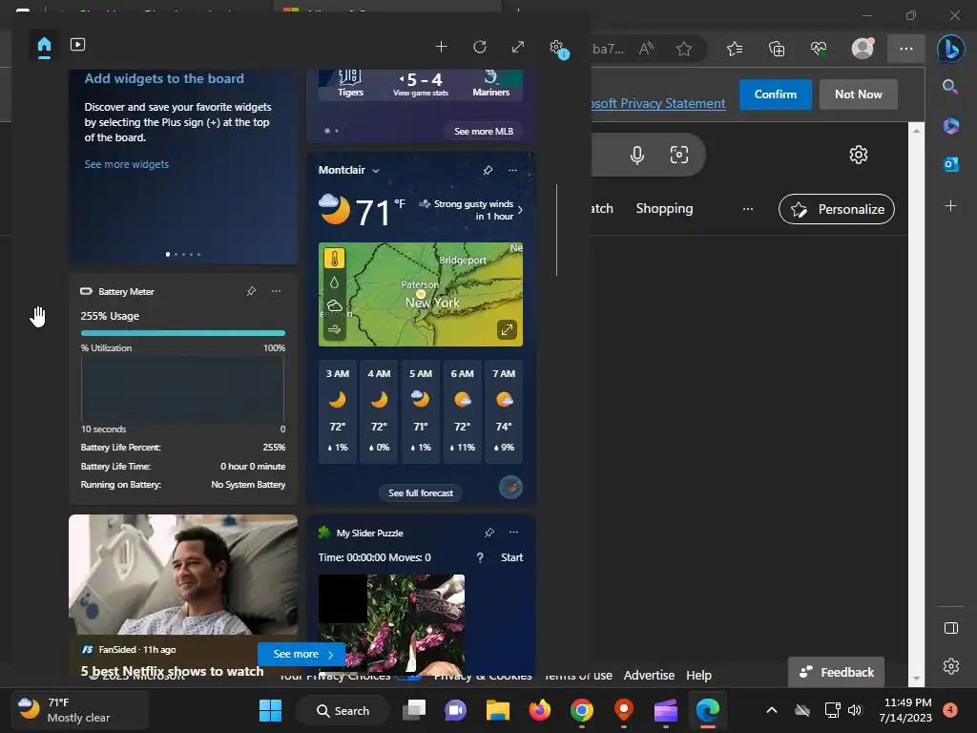The height and width of the screenshot is (733, 977).
Task: Open widgets board settings gear
Action: tap(557, 48)
